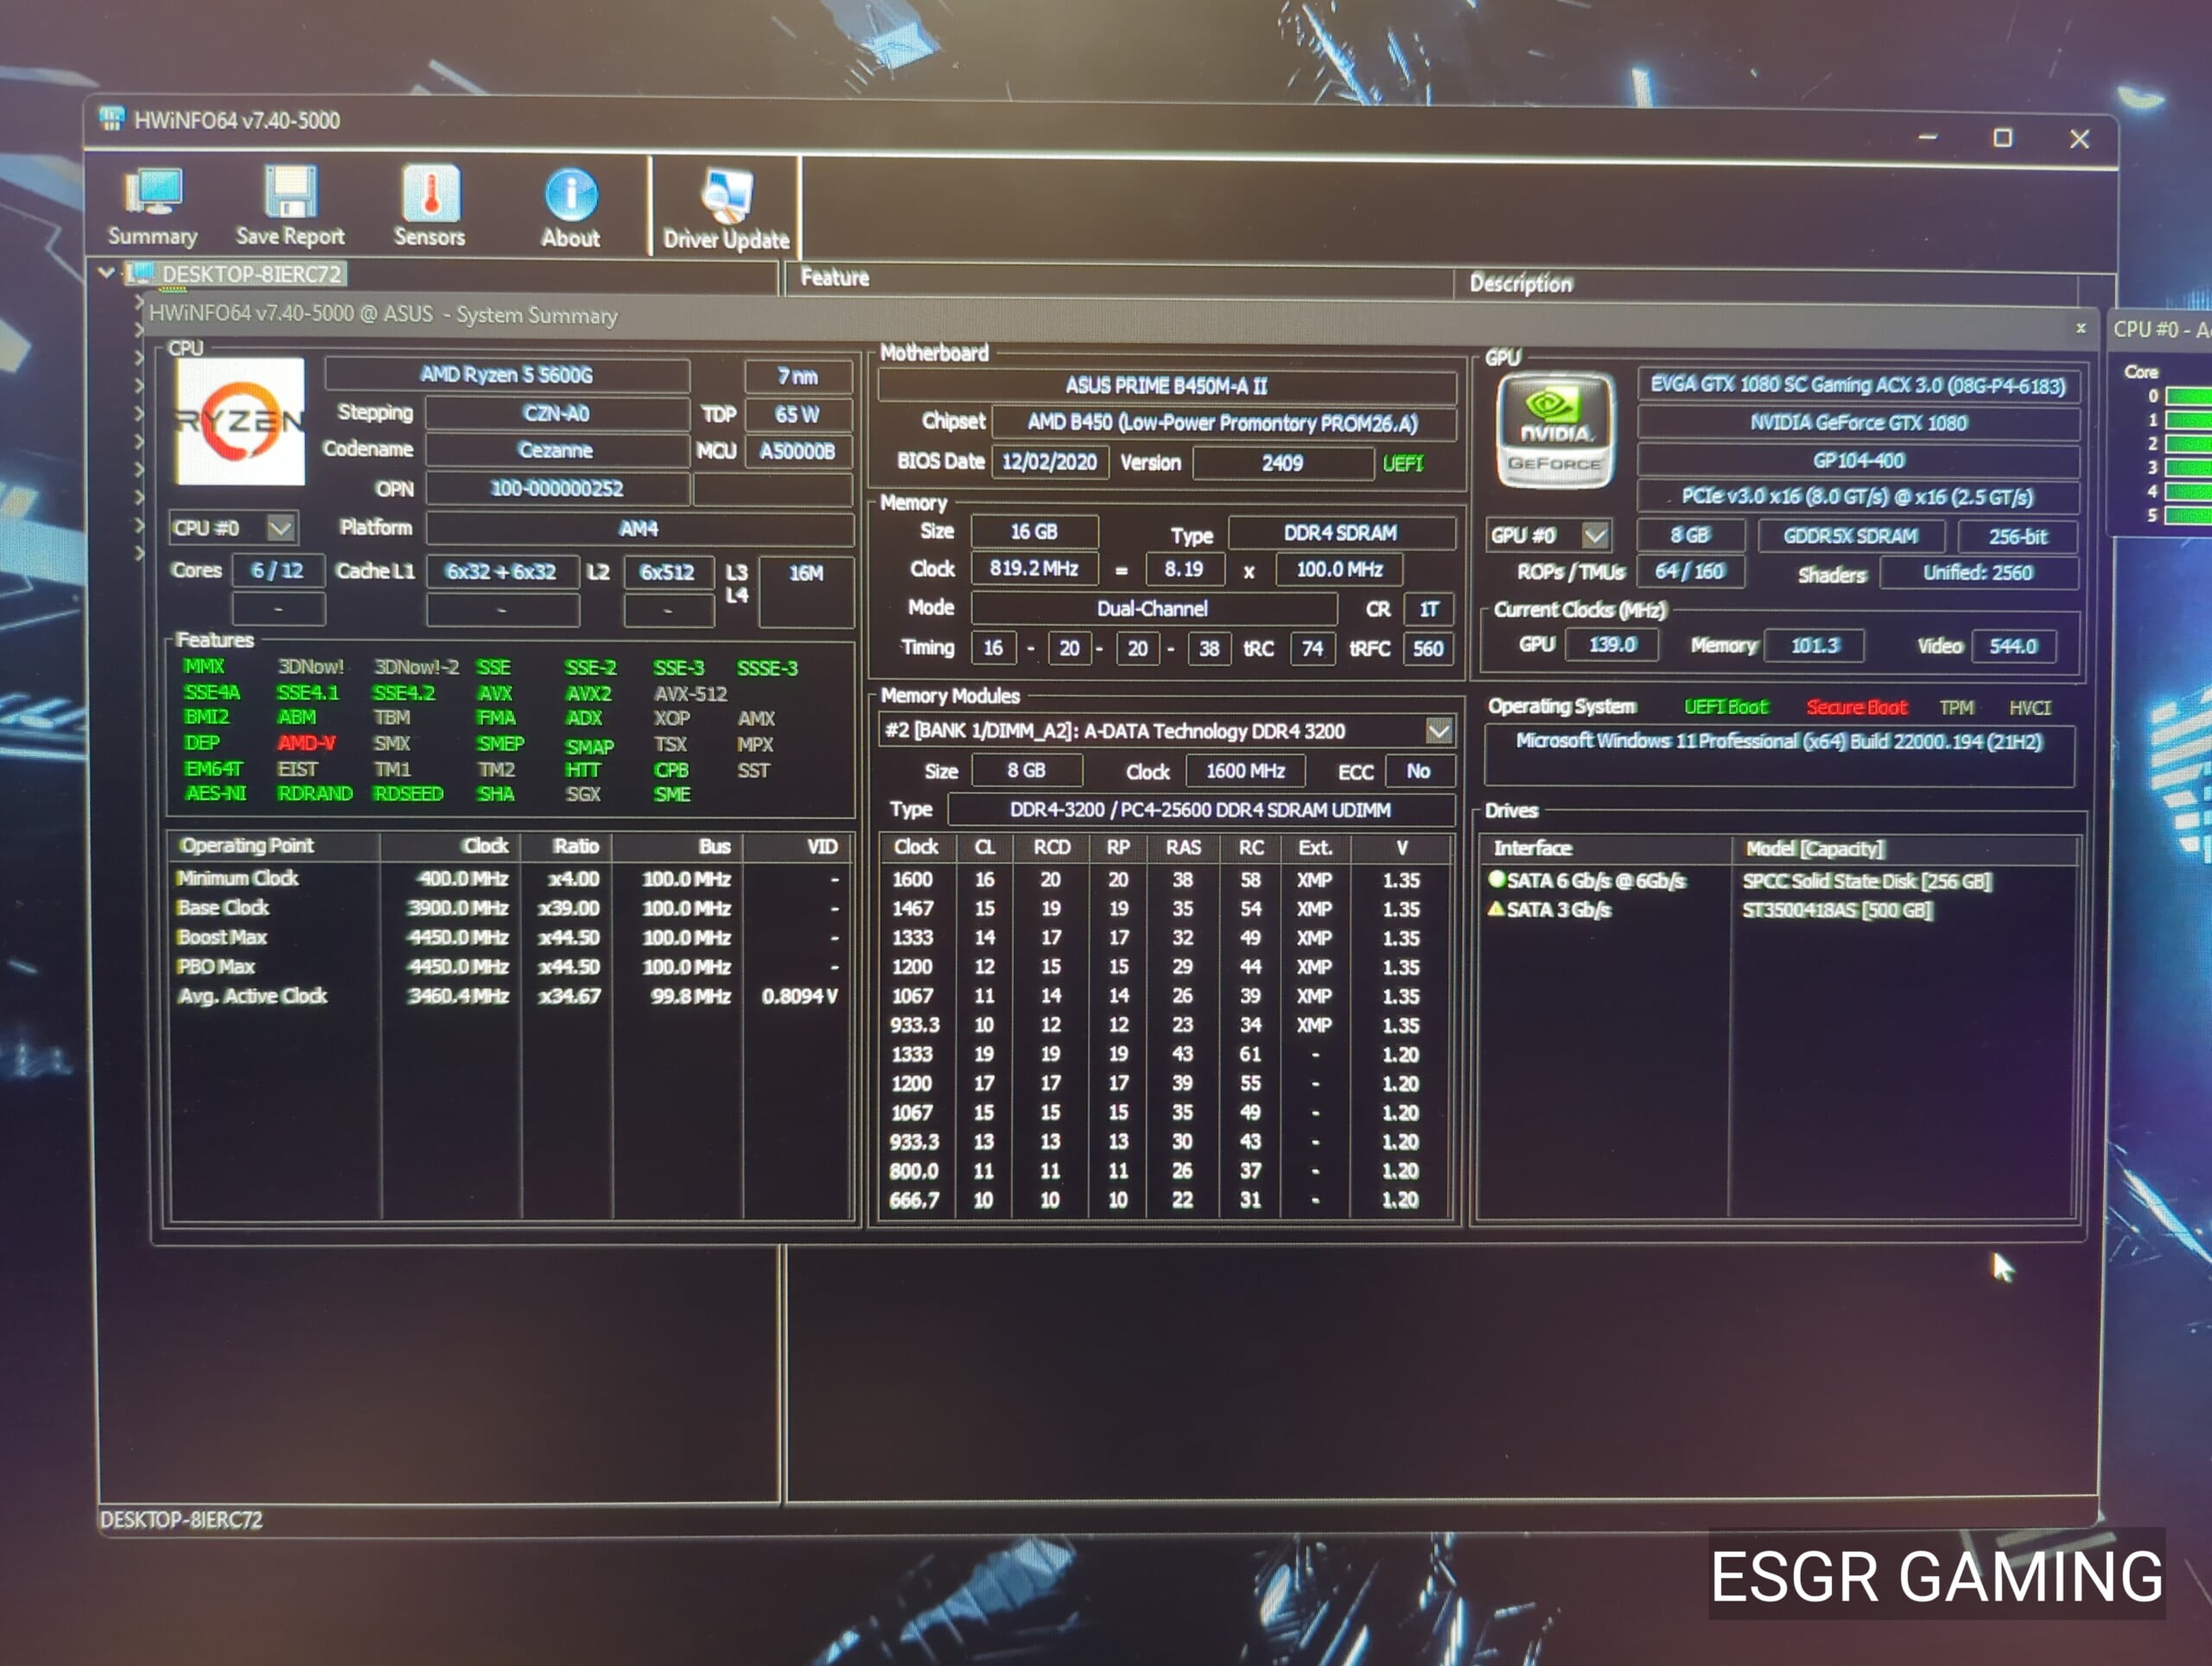
Task: Click the AVX-512 feature flag
Action: pos(690,693)
